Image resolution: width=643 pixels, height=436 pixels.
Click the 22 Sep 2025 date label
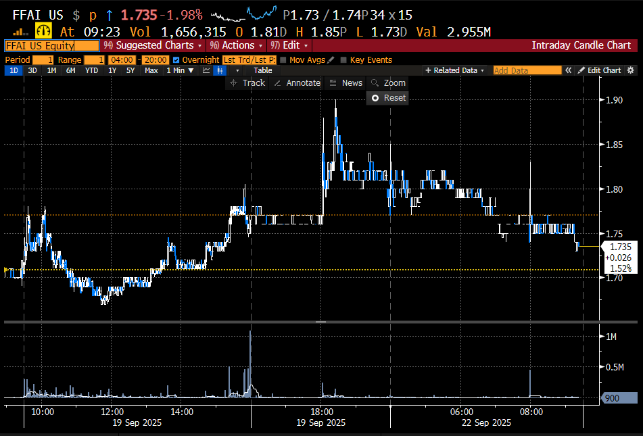(486, 422)
